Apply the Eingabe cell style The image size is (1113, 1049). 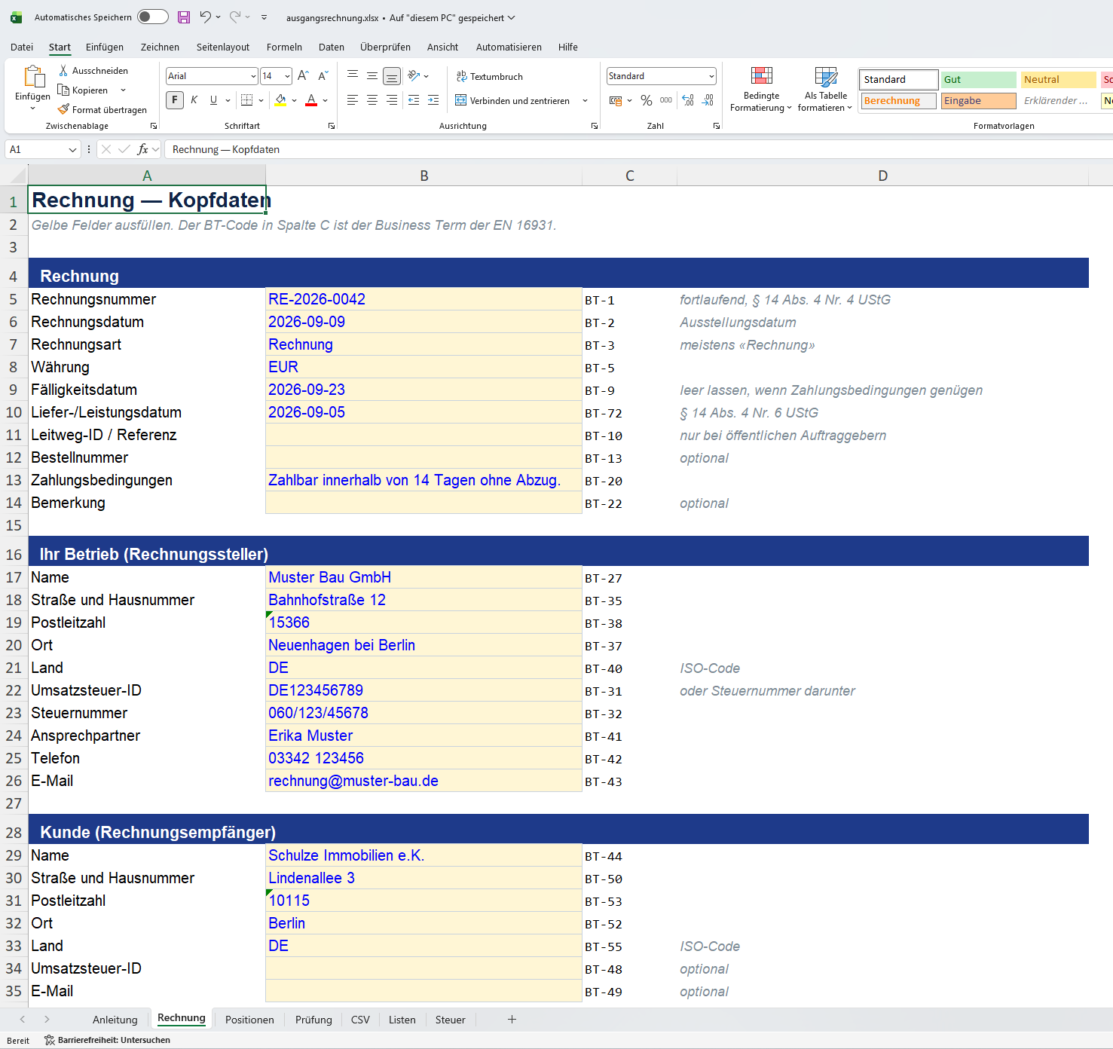tap(979, 101)
